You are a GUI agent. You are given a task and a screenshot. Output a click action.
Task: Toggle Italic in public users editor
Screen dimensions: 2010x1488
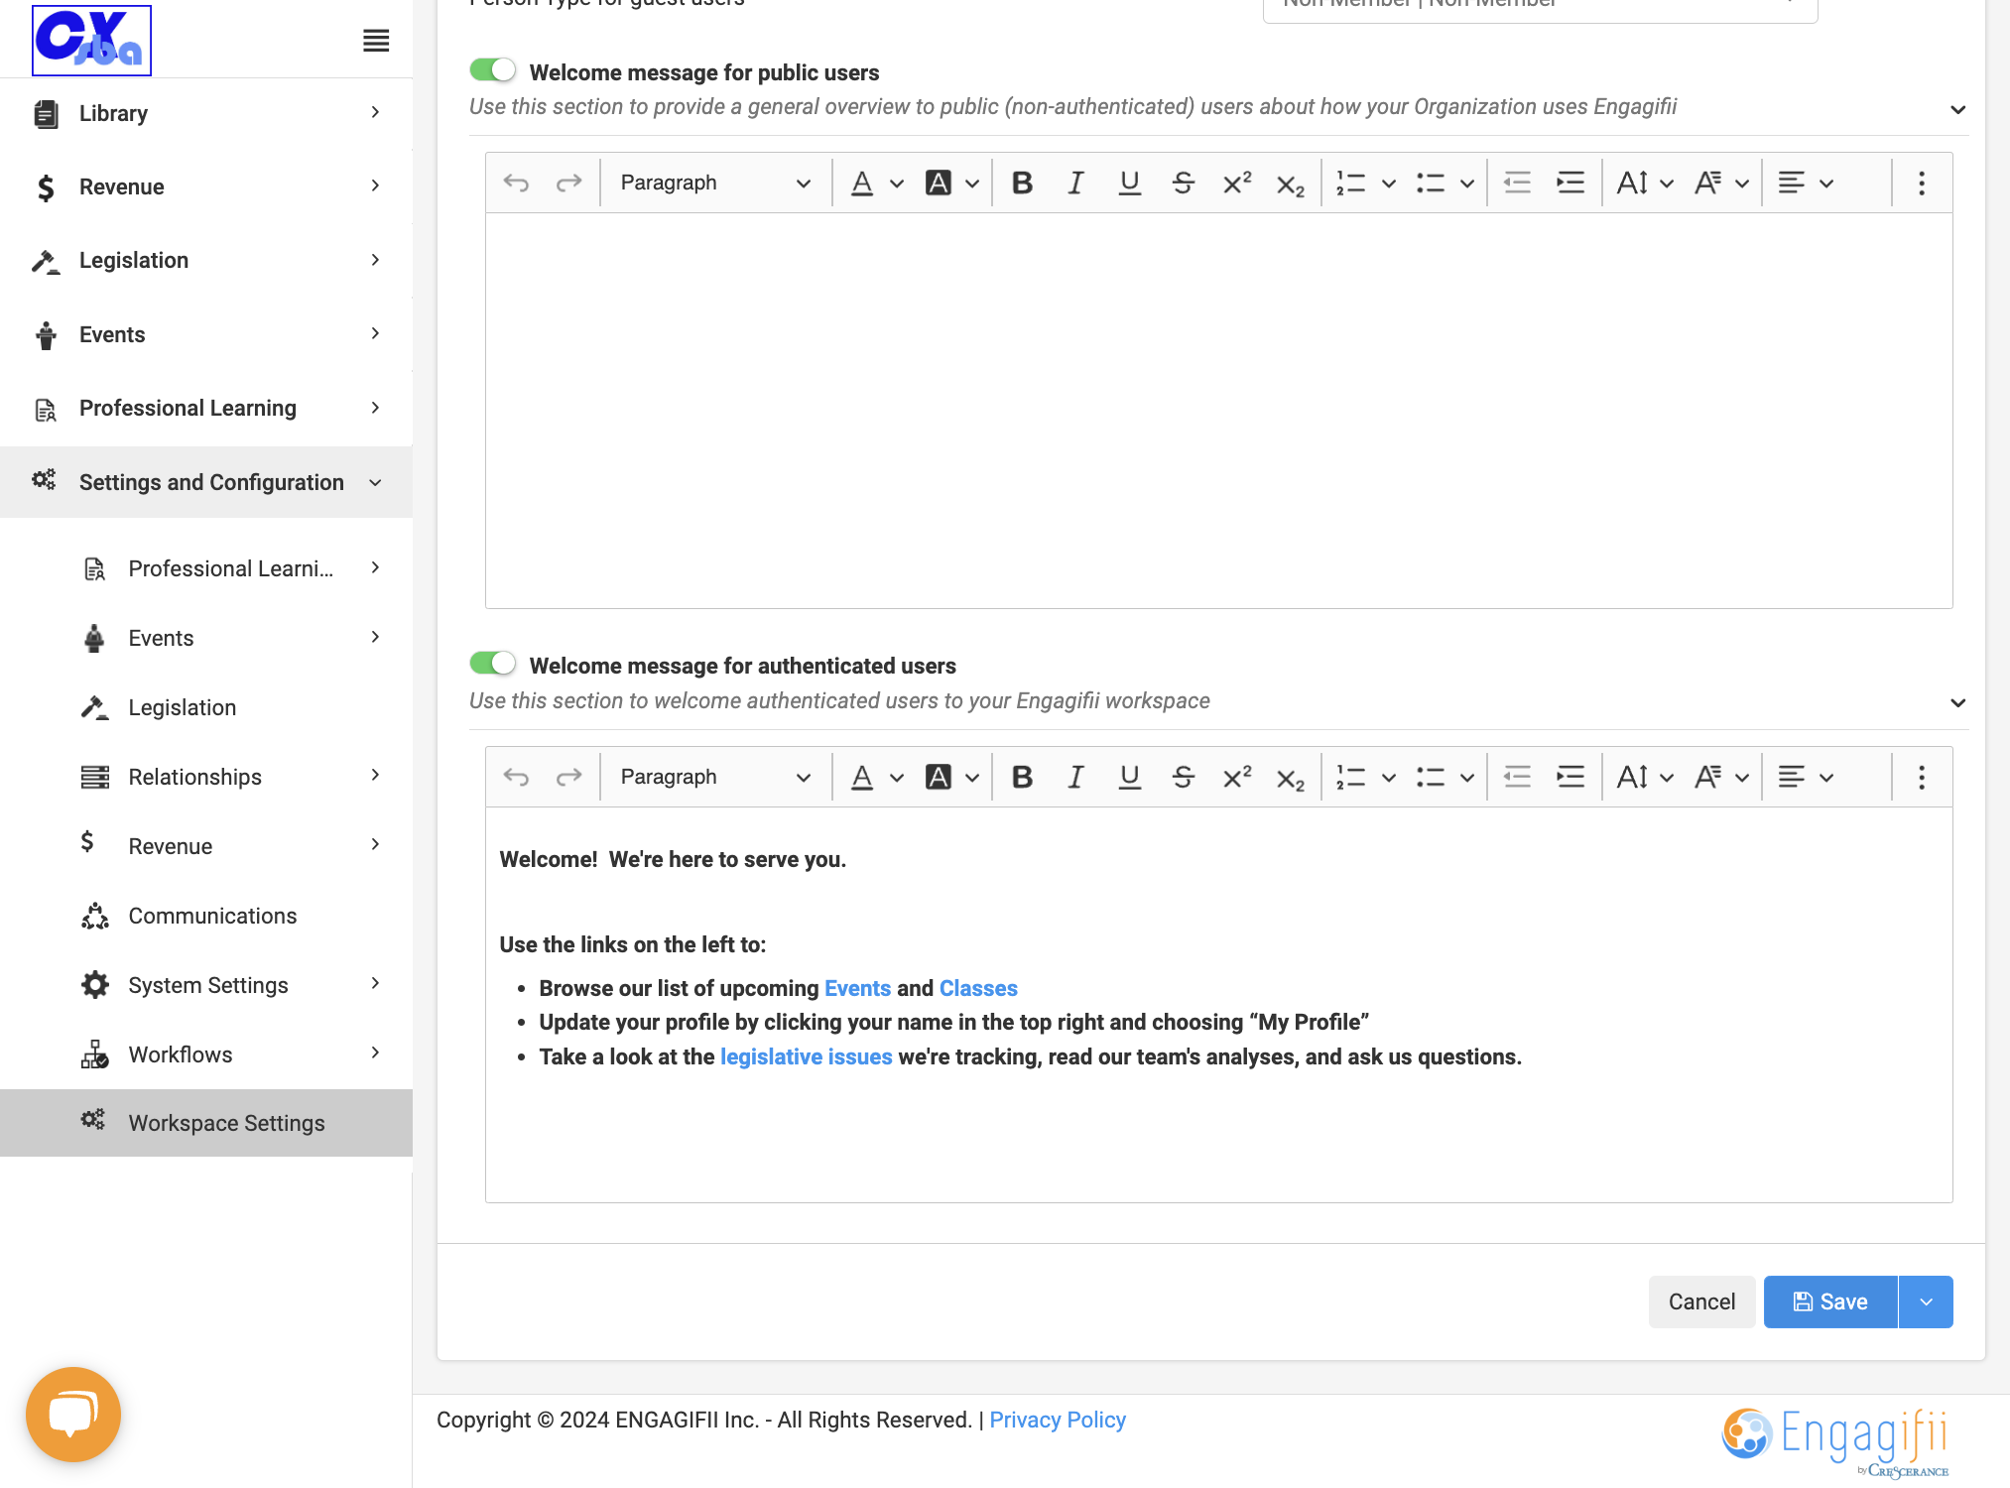(x=1075, y=183)
